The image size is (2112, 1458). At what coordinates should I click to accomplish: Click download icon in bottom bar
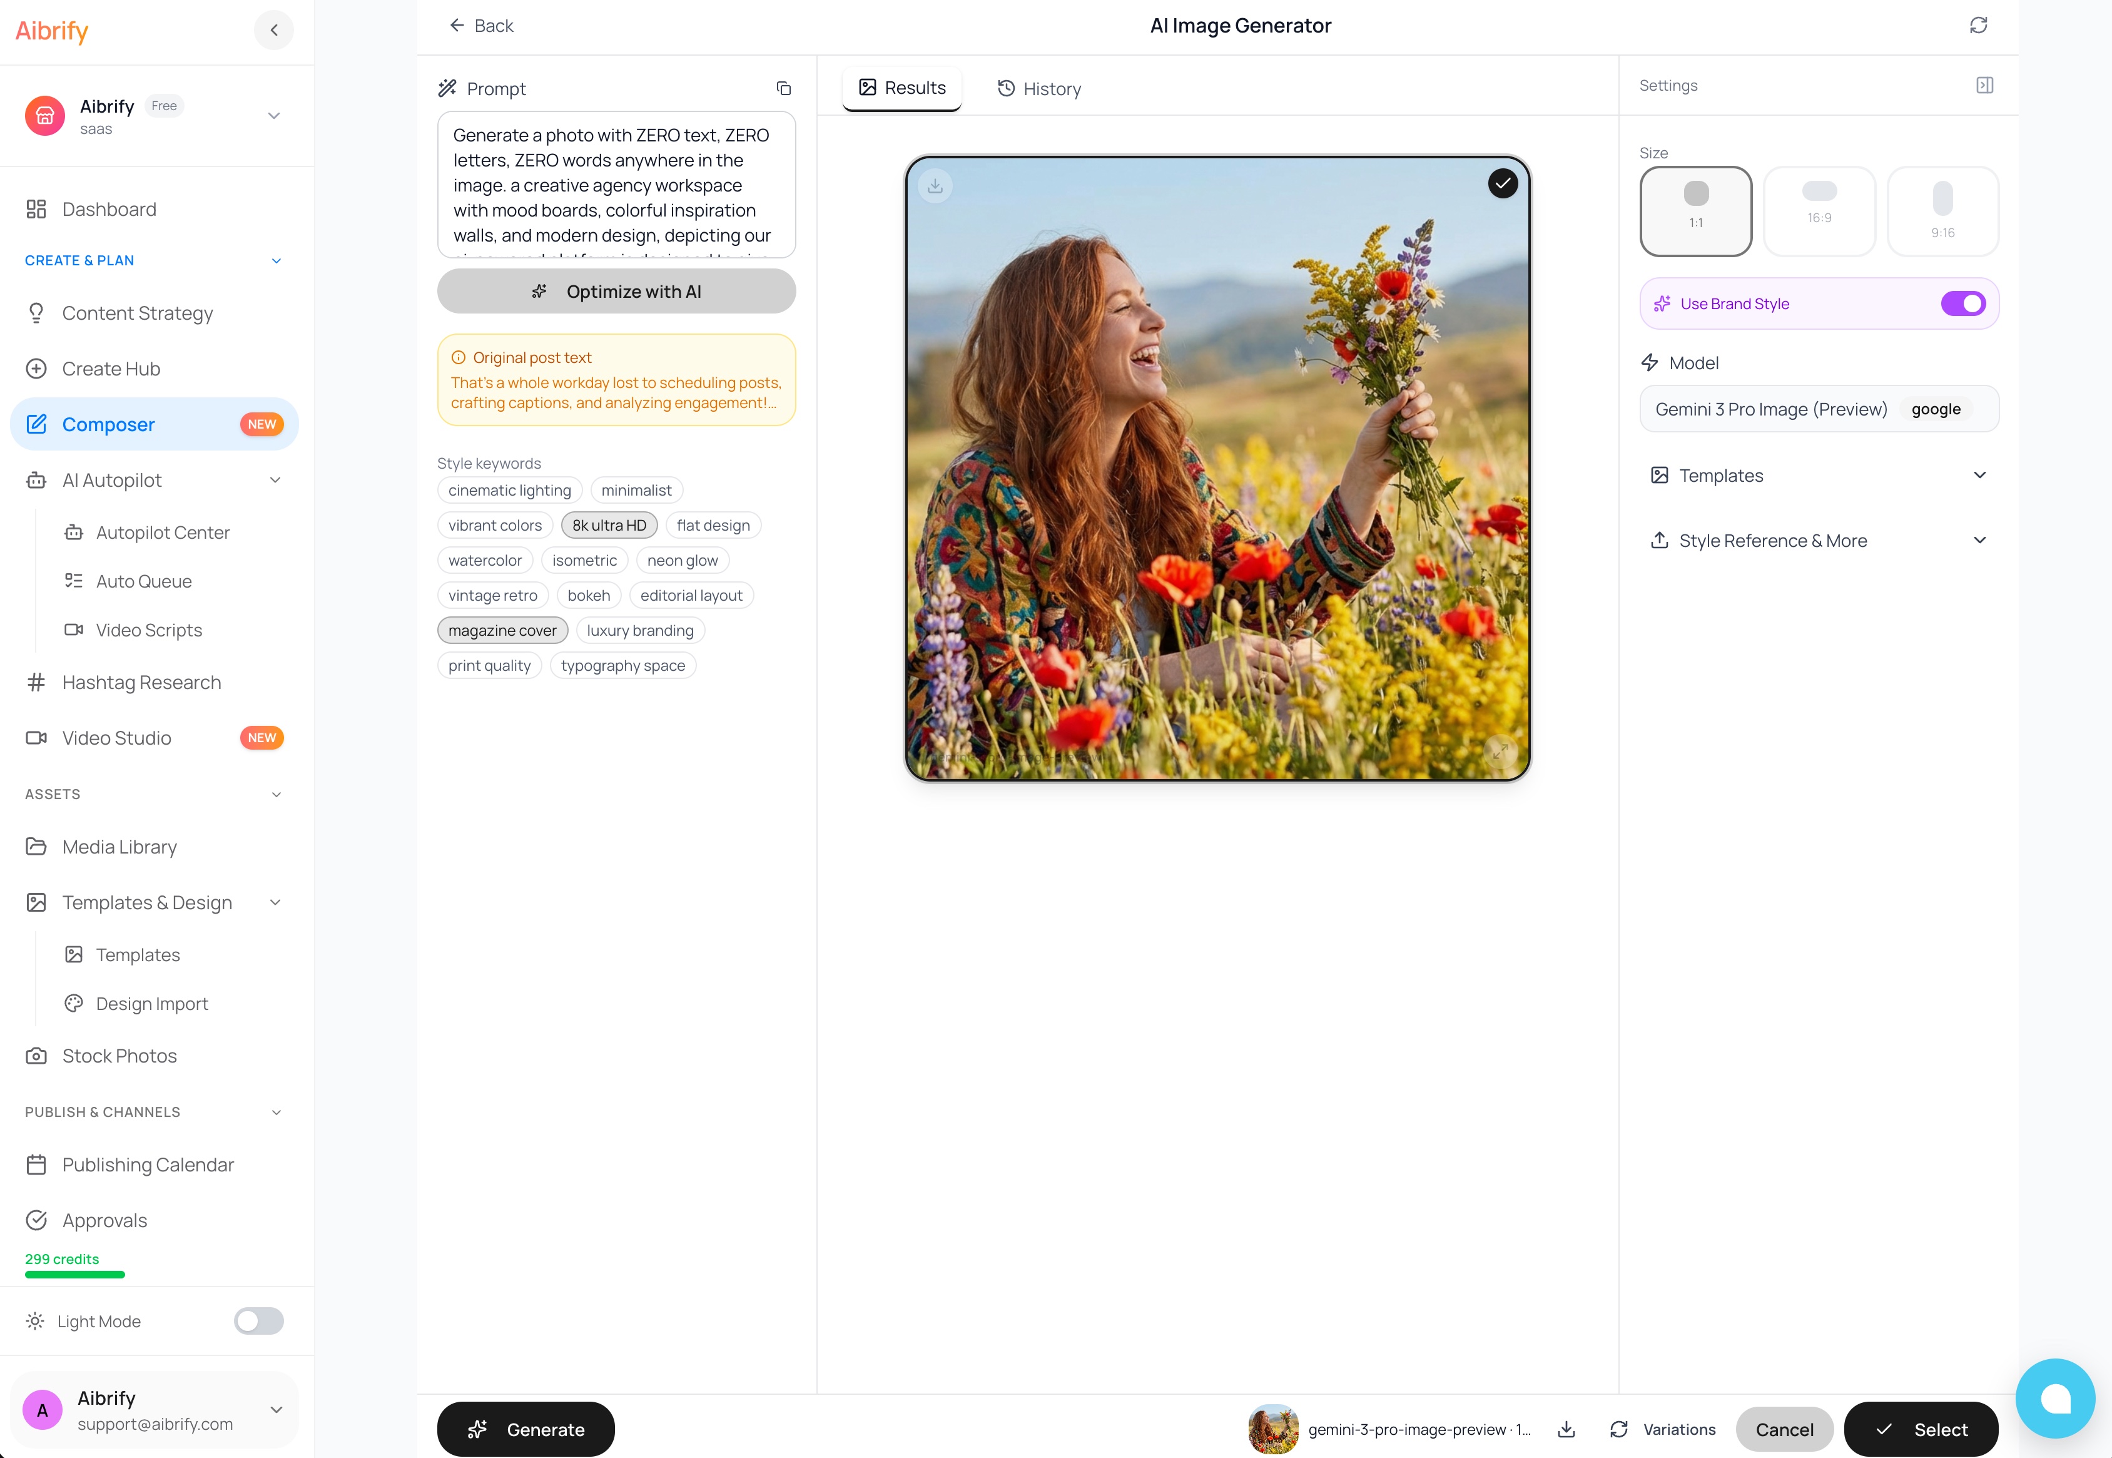coord(1566,1429)
